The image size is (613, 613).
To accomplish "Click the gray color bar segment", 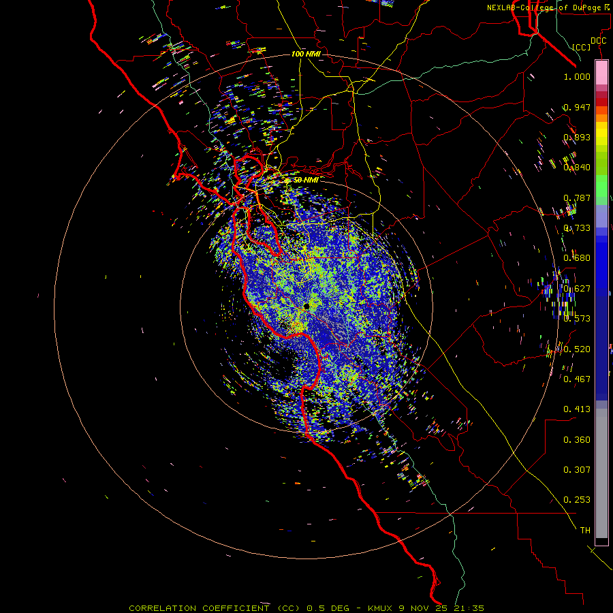I will click(601, 473).
